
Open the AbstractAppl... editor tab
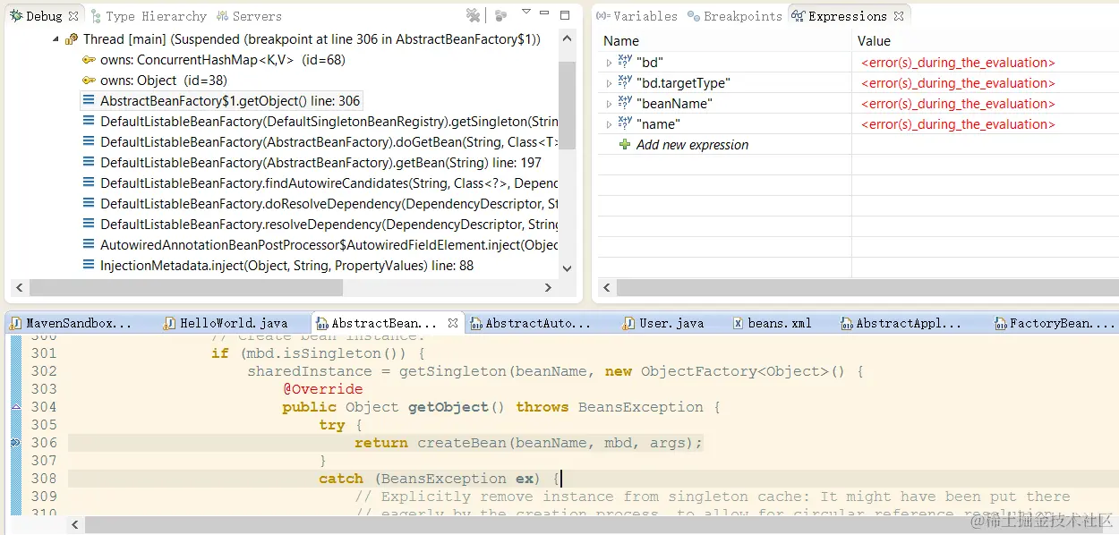pyautogui.click(x=902, y=323)
